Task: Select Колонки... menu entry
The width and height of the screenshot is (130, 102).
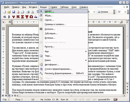Action: [x=63, y=29]
